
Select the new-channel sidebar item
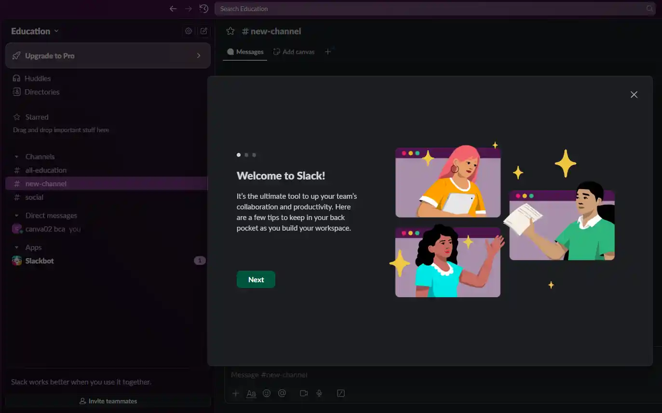[107, 184]
